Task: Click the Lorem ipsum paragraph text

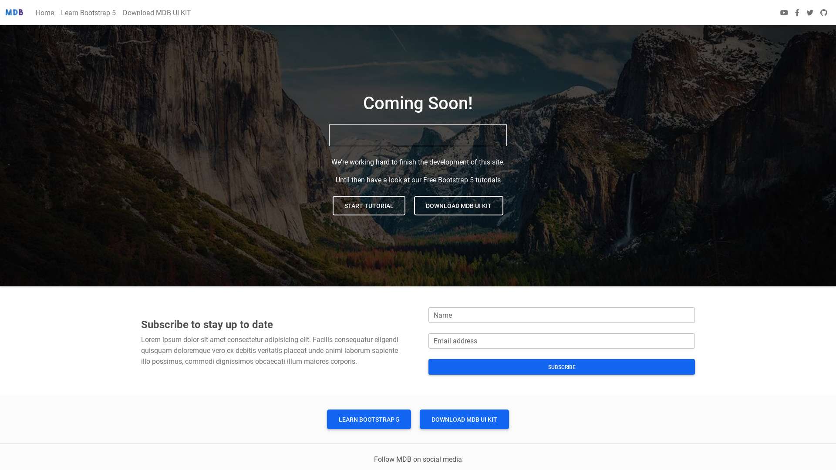Action: pos(270,351)
